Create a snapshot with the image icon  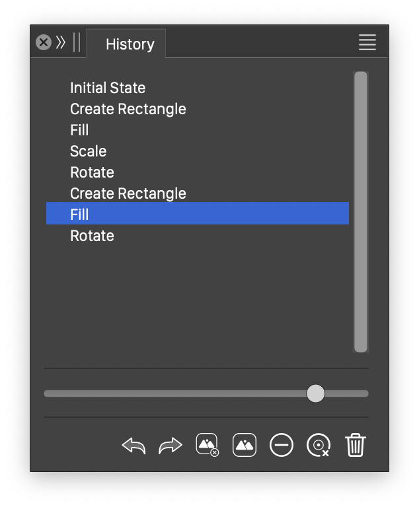point(245,446)
